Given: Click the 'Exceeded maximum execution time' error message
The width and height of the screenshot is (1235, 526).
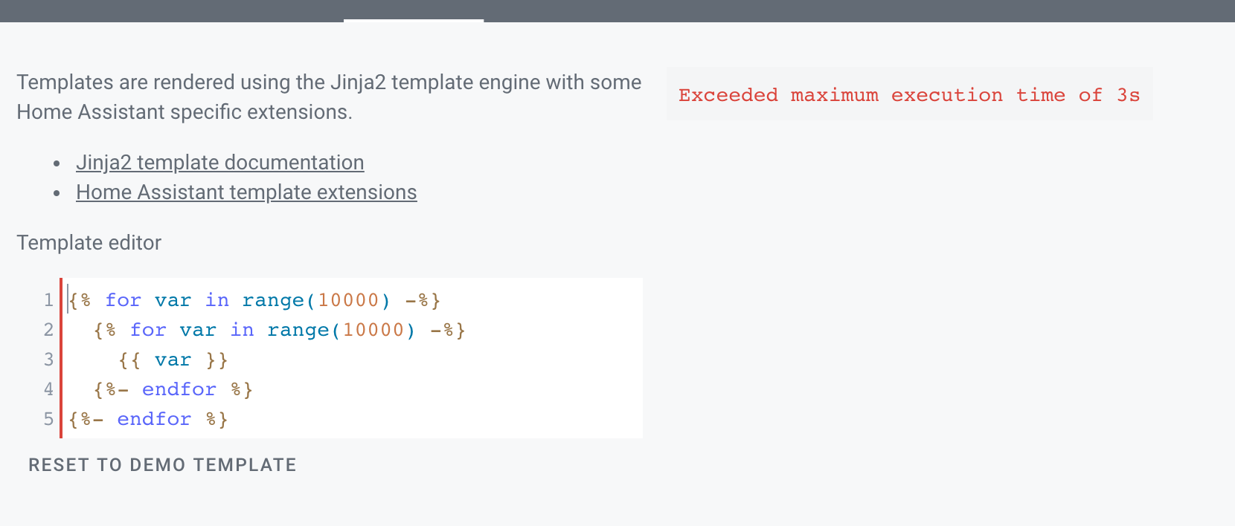Looking at the screenshot, I should tap(908, 95).
